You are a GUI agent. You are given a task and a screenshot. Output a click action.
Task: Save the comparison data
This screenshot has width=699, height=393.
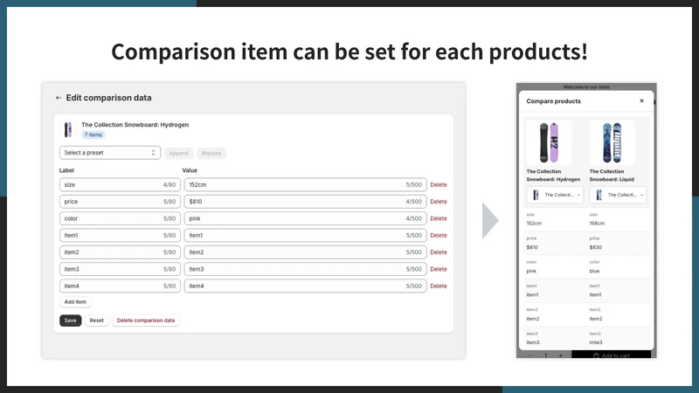coord(71,321)
